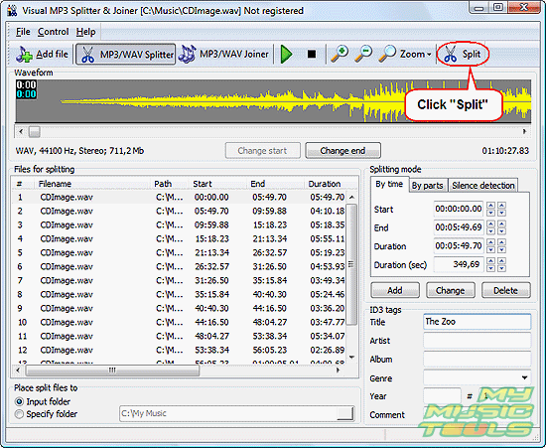Image resolution: width=546 pixels, height=448 pixels.
Task: Click the application icon in title bar
Action: pyautogui.click(x=13, y=10)
